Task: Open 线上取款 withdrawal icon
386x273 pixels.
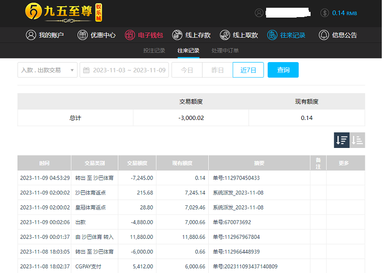Action: coord(225,35)
